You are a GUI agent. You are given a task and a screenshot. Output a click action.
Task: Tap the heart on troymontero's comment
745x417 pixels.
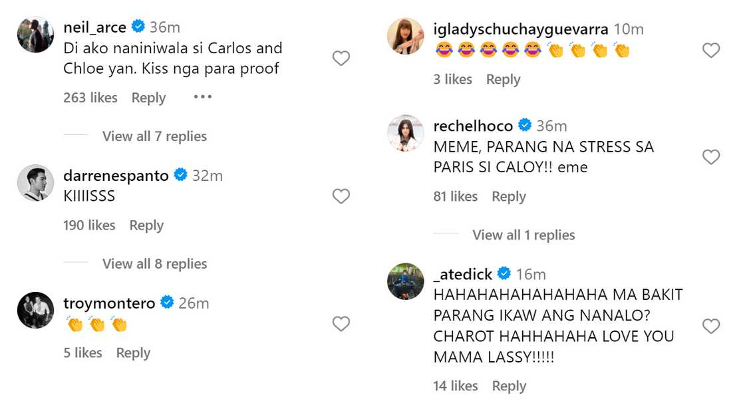click(341, 324)
